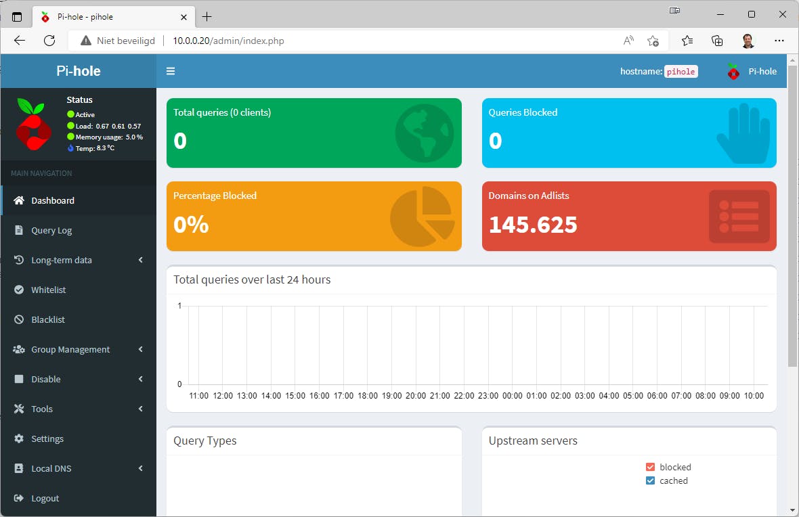The width and height of the screenshot is (799, 517).
Task: Click the Query Log document icon
Action: tap(19, 230)
